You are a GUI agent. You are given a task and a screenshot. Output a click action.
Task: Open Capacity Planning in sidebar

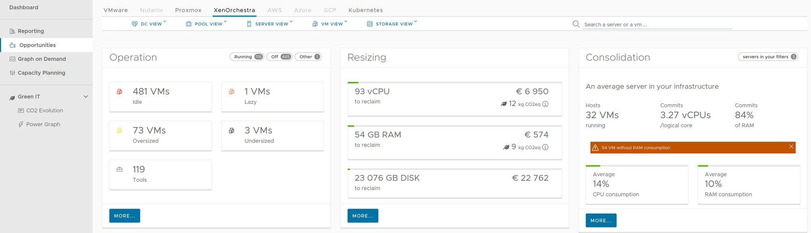[41, 73]
